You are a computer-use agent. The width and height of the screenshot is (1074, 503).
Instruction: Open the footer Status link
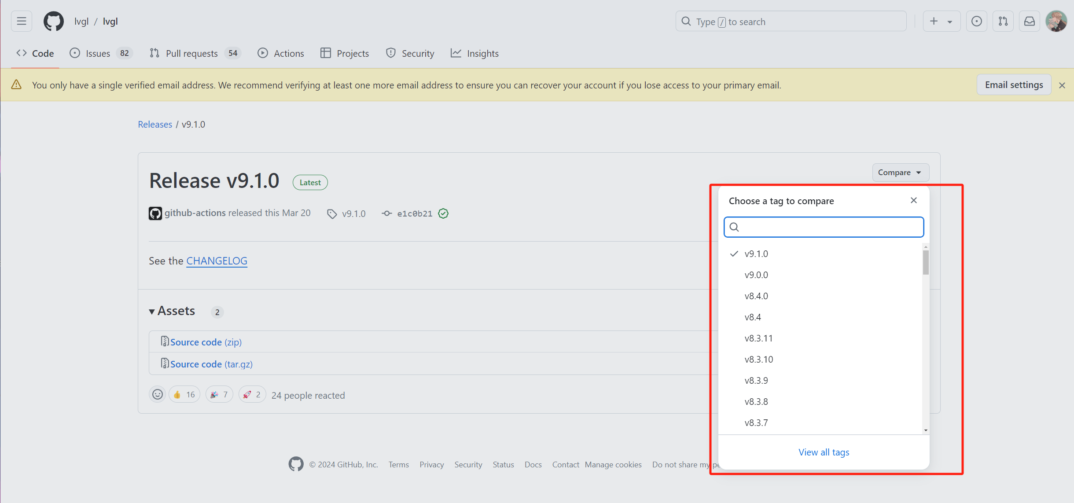pyautogui.click(x=503, y=465)
